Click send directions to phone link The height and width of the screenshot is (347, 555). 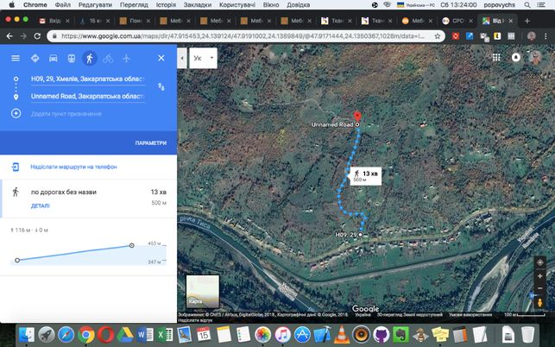click(x=73, y=167)
